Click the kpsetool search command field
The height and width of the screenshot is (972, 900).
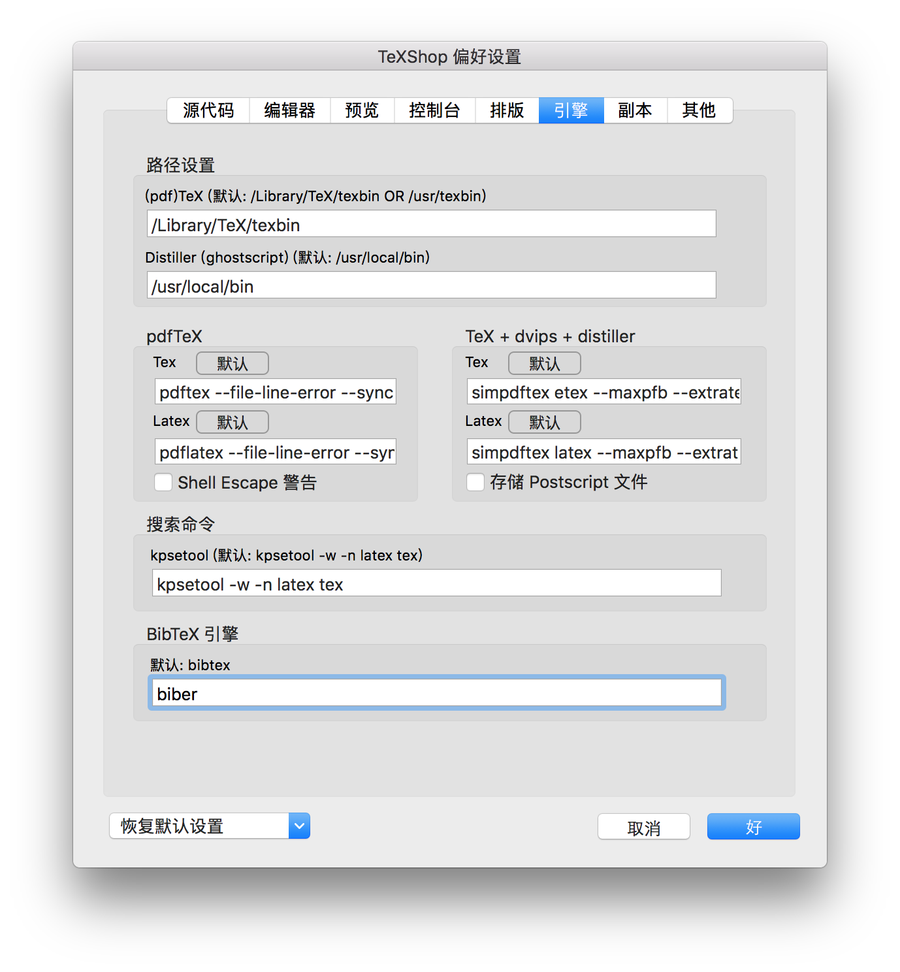pos(437,583)
